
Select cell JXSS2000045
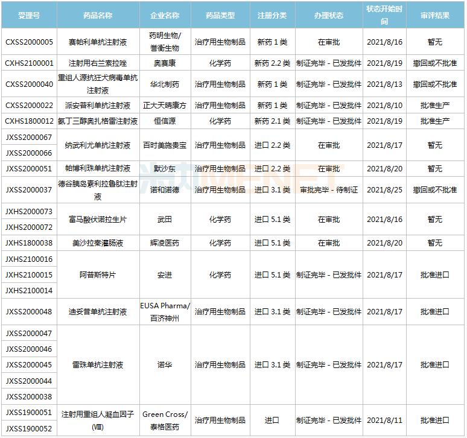(x=29, y=364)
